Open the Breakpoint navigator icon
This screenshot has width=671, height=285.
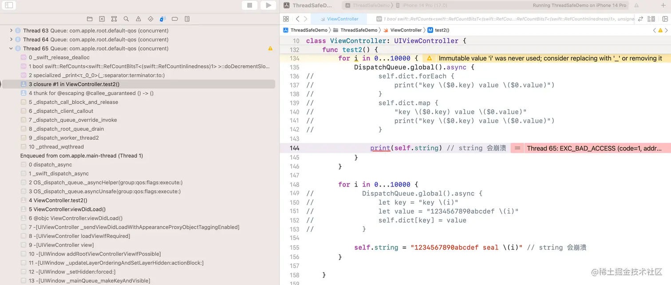coord(175,19)
